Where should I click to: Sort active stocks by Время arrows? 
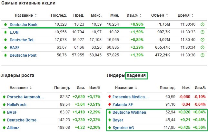click(x=193, y=15)
